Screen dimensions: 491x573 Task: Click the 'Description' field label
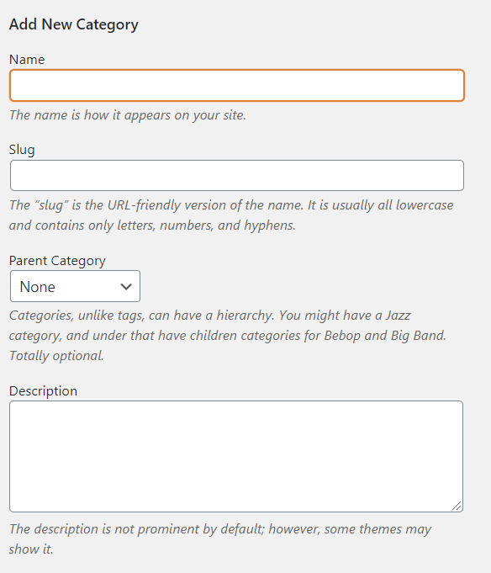pyautogui.click(x=43, y=391)
